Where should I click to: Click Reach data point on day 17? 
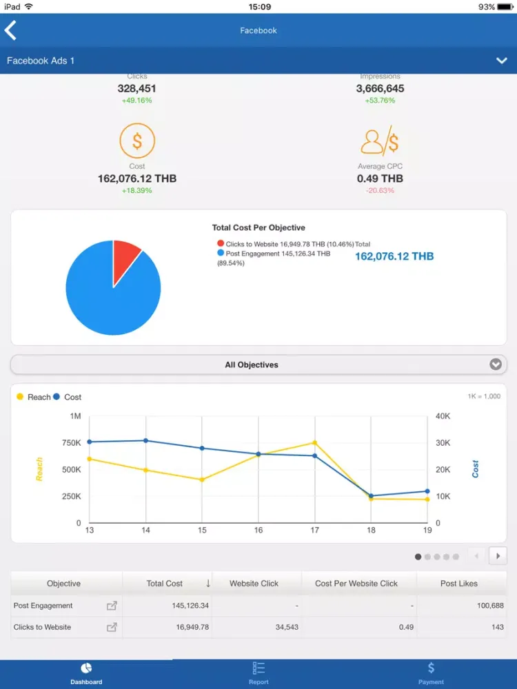coord(315,442)
